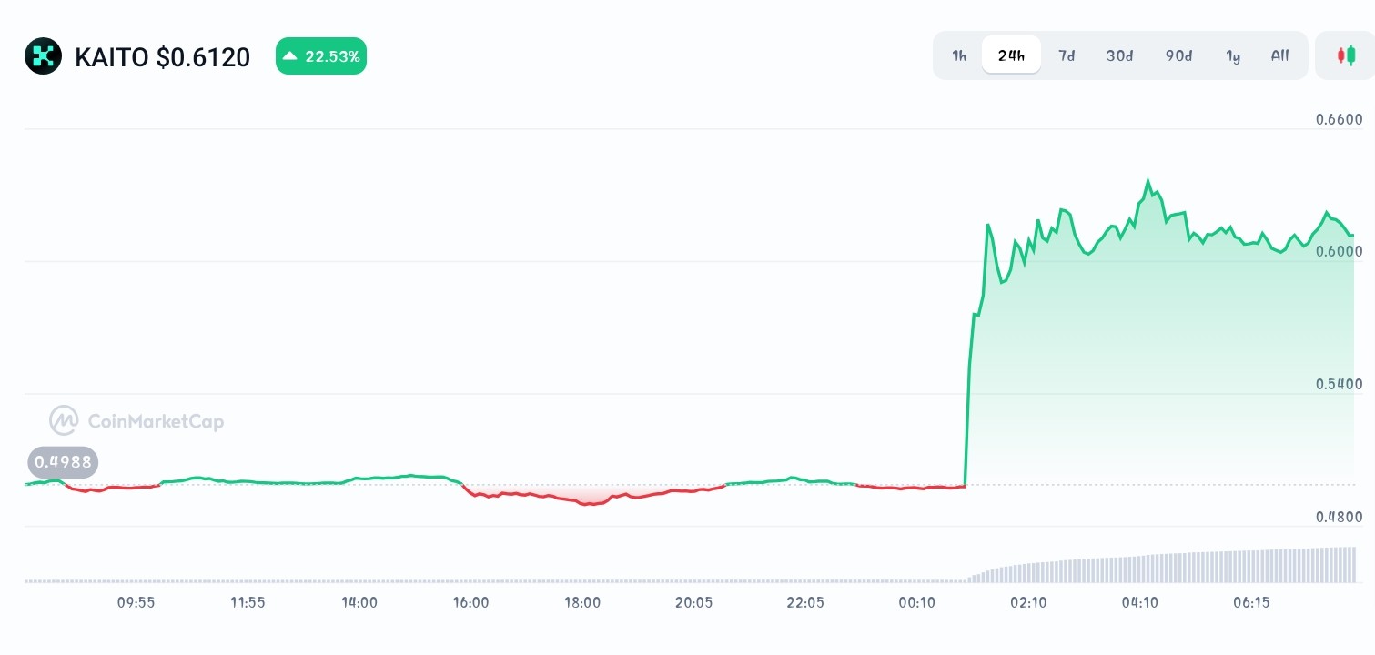Click the tallest volume bars under the chart
1375x655 pixels.
point(1338,564)
